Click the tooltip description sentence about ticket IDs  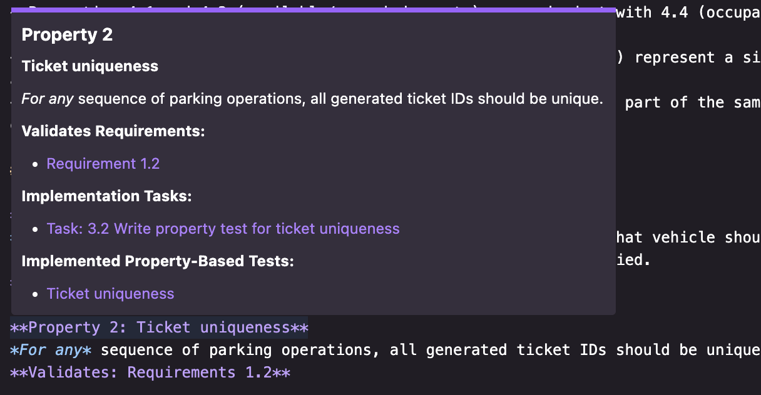(x=313, y=98)
